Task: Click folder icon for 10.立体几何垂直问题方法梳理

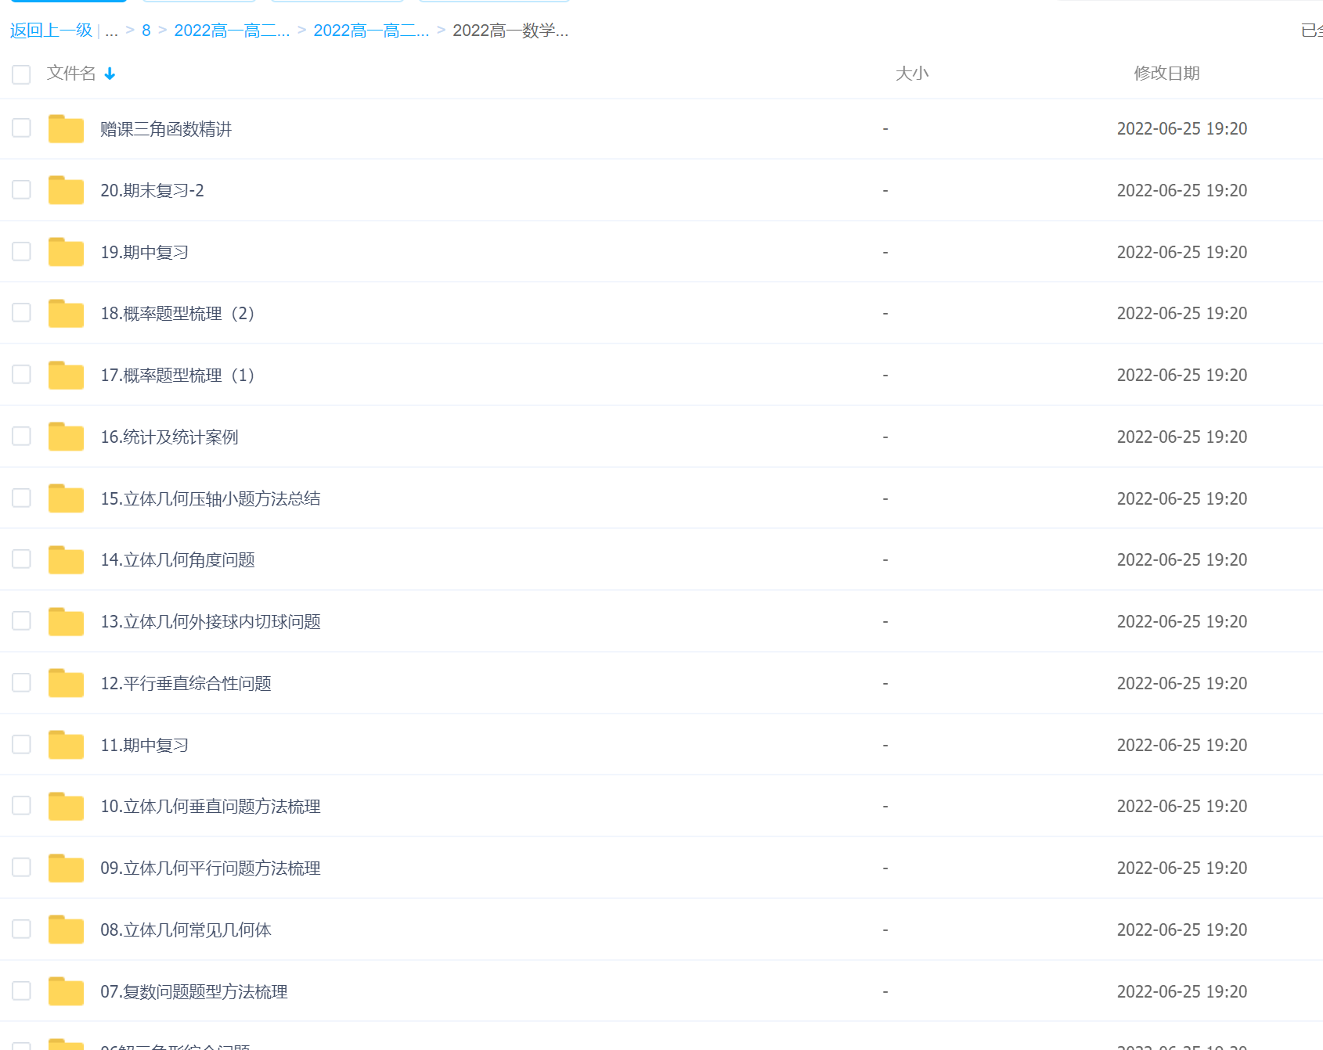Action: pyautogui.click(x=66, y=807)
